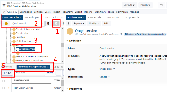Follow the Shape class link
The height and width of the screenshot is (93, 169).
coord(106,69)
